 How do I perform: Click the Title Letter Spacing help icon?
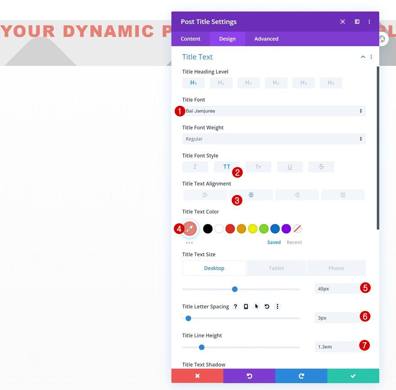(235, 307)
